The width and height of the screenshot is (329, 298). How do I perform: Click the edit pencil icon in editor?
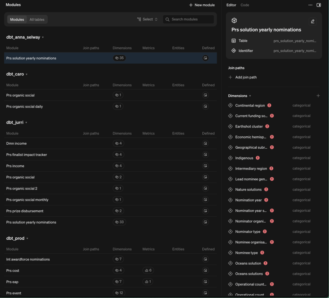[313, 21]
